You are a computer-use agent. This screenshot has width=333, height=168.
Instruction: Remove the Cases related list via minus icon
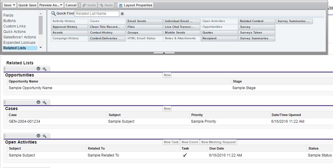point(38,102)
